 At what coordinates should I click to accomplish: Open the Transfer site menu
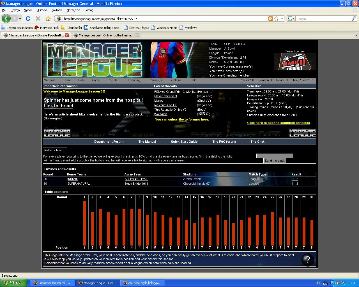click(113, 80)
